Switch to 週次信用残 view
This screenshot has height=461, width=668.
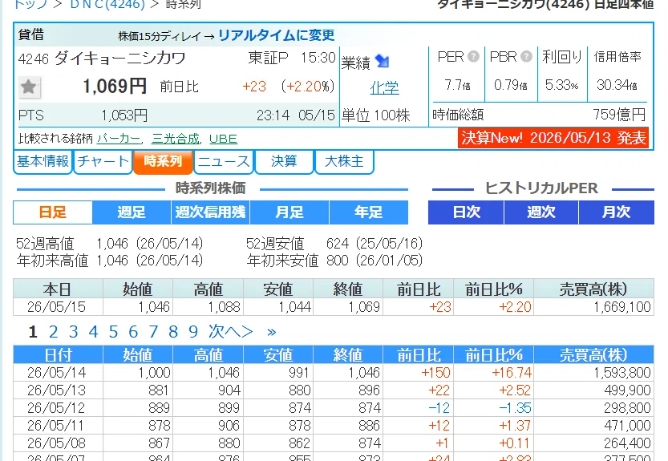point(210,212)
